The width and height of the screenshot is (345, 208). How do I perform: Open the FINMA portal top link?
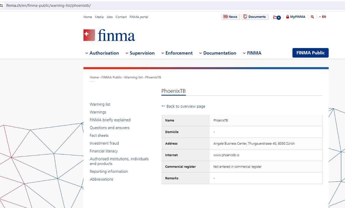tap(139, 17)
